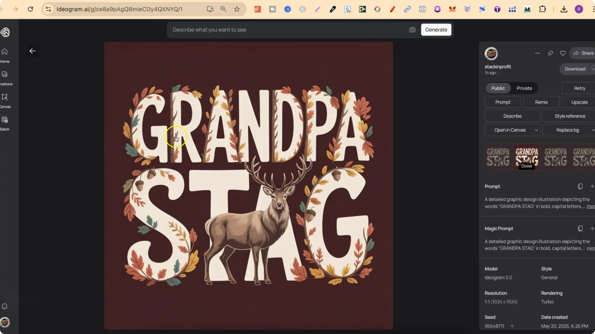Switch image visibility to Private
Image resolution: width=595 pixels, height=334 pixels.
[x=524, y=88]
